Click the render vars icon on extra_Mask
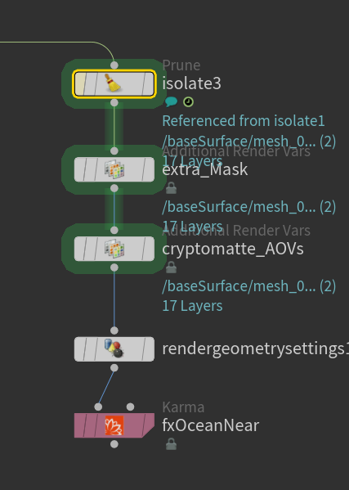 pos(114,169)
